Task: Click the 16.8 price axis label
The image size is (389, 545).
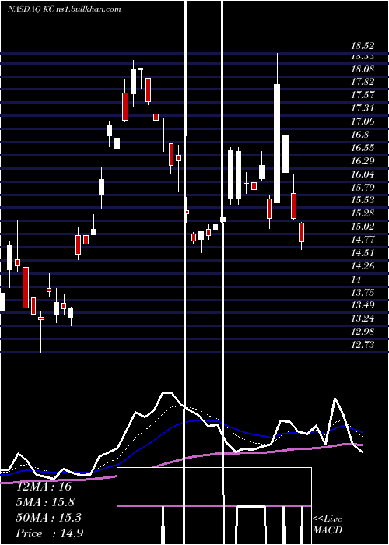Action: coord(360,135)
